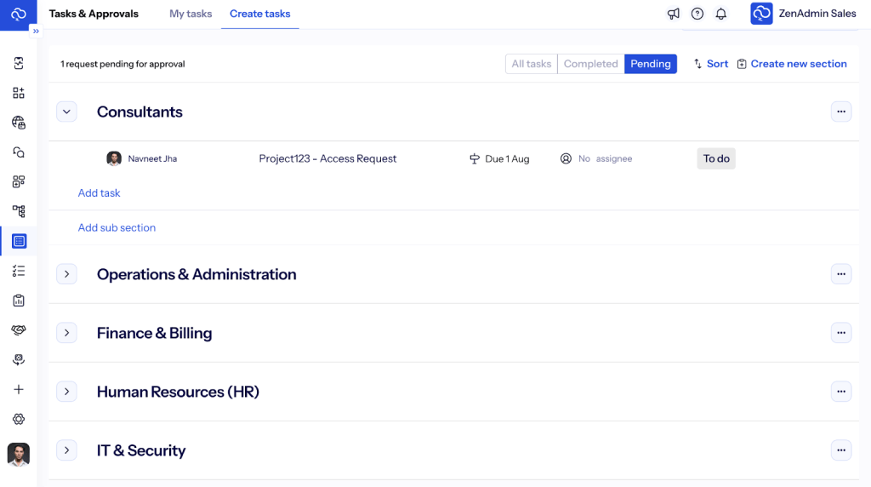Expand the Operations & Administration section
The height and width of the screenshot is (487, 871).
(x=66, y=274)
